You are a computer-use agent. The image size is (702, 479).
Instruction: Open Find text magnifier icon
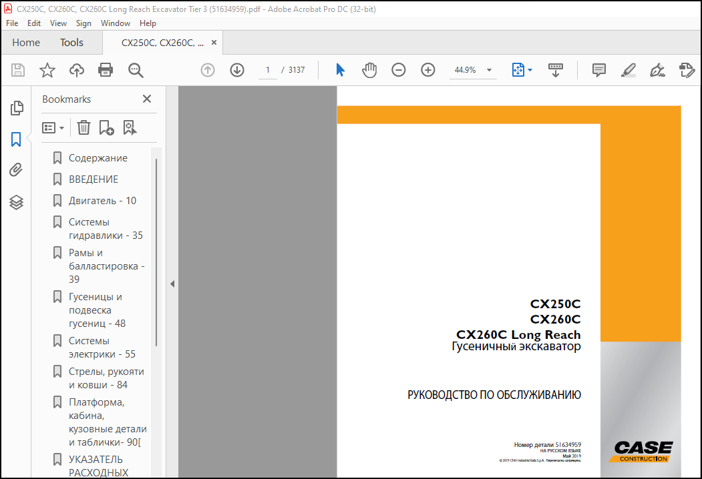tap(136, 70)
